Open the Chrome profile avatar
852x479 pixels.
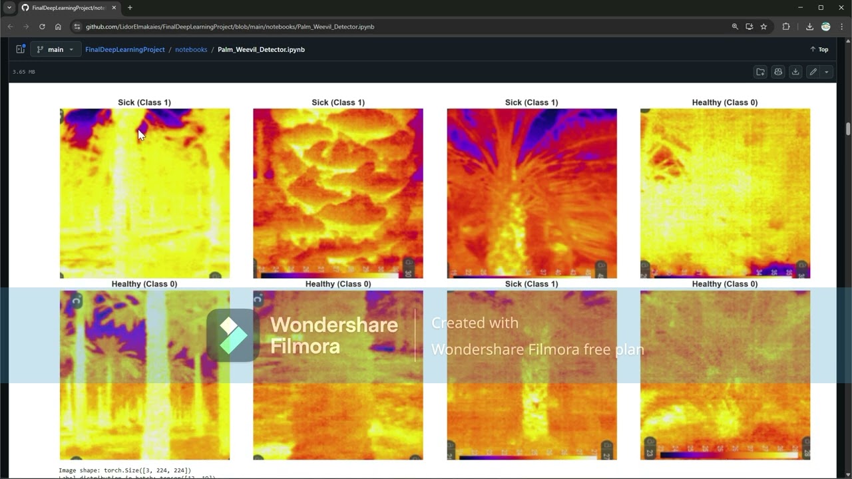[826, 27]
